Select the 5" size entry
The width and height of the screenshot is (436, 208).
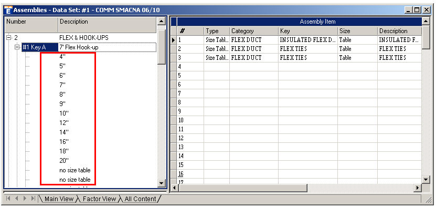point(62,66)
